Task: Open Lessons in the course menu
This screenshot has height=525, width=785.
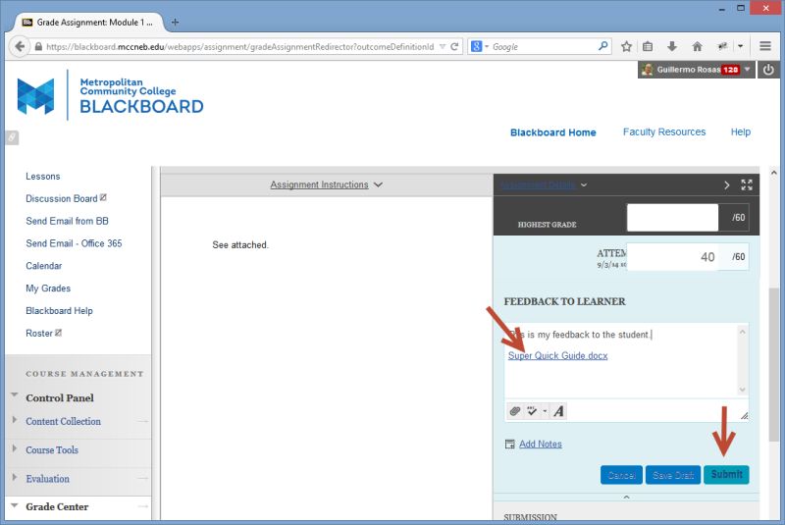Action: point(42,177)
